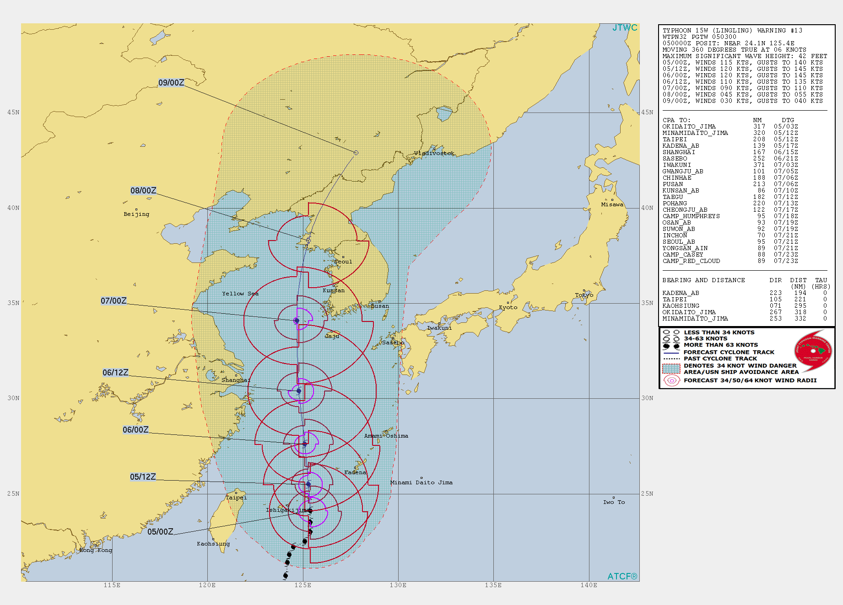
Task: Click the CAMP_HUMPHREYS row in CPA table
Action: click(x=730, y=216)
